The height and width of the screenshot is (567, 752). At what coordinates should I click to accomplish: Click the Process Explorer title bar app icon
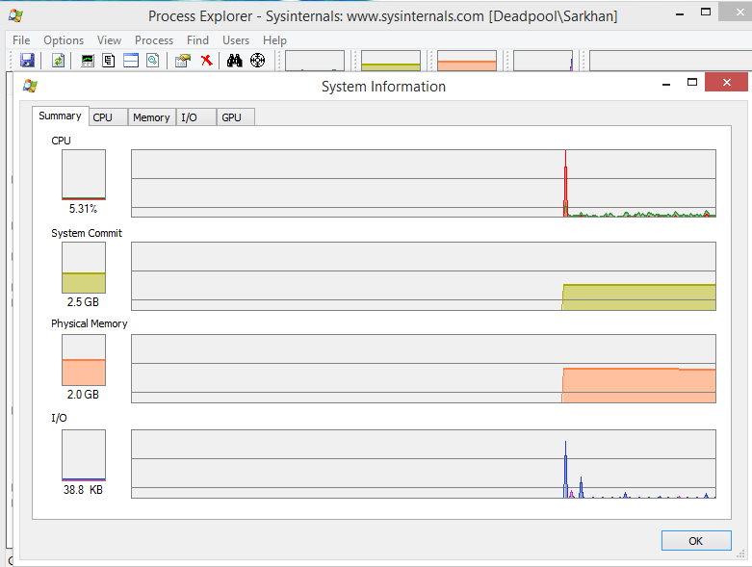pos(15,15)
